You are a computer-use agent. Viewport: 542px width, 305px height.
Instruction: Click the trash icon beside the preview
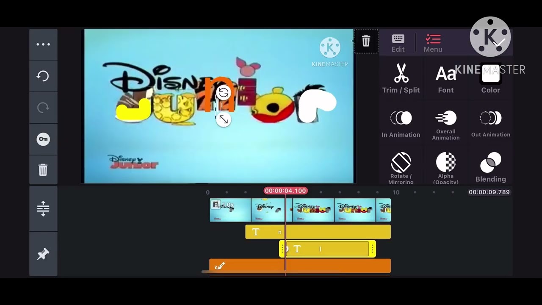coord(366,41)
